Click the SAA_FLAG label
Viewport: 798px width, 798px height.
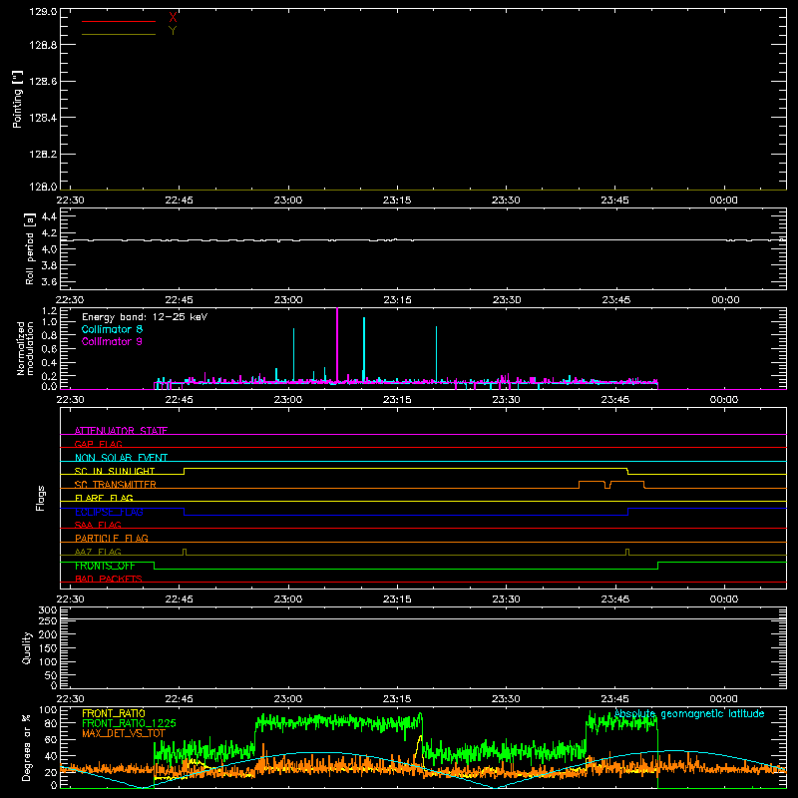tap(98, 525)
